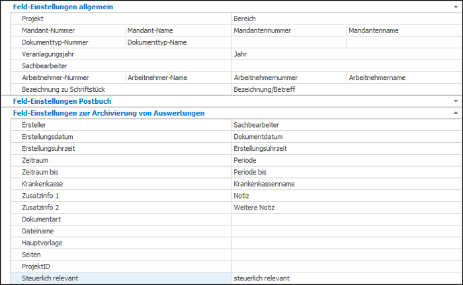This screenshot has height=285, width=463.
Task: Click the Jahr value cell
Action: (x=347, y=54)
